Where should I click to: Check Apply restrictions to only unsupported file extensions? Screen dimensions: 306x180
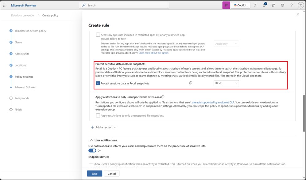coord(98,115)
